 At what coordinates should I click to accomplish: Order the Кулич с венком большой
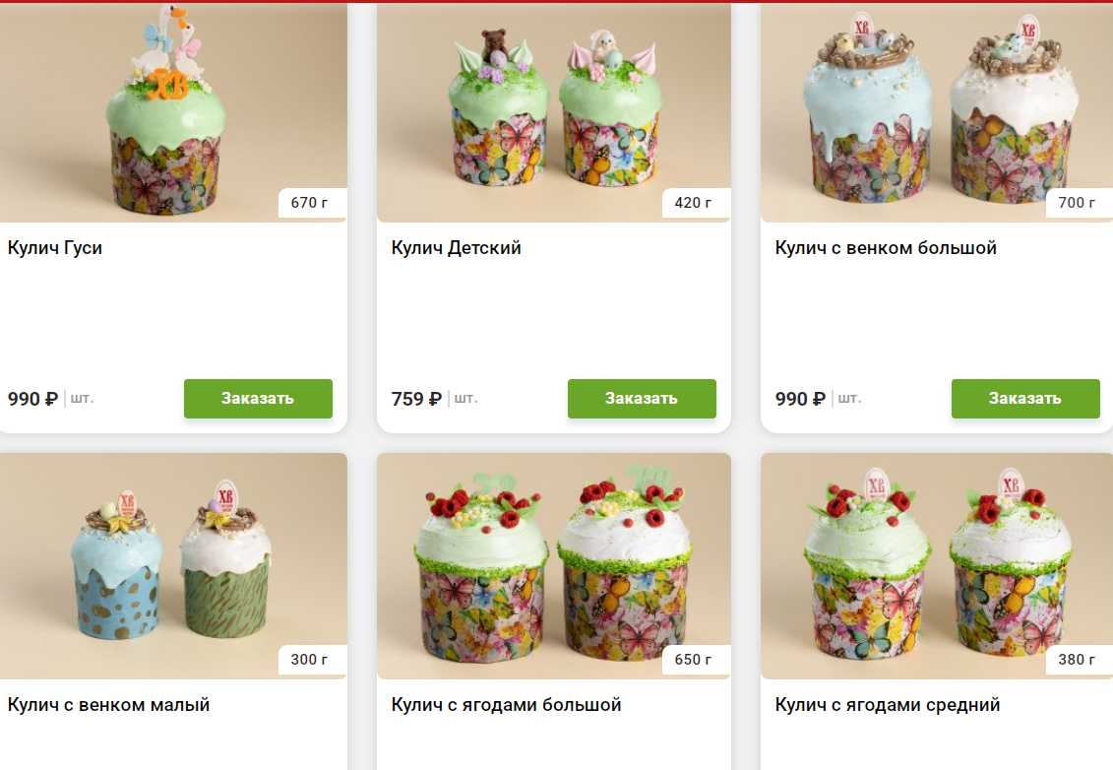1025,399
